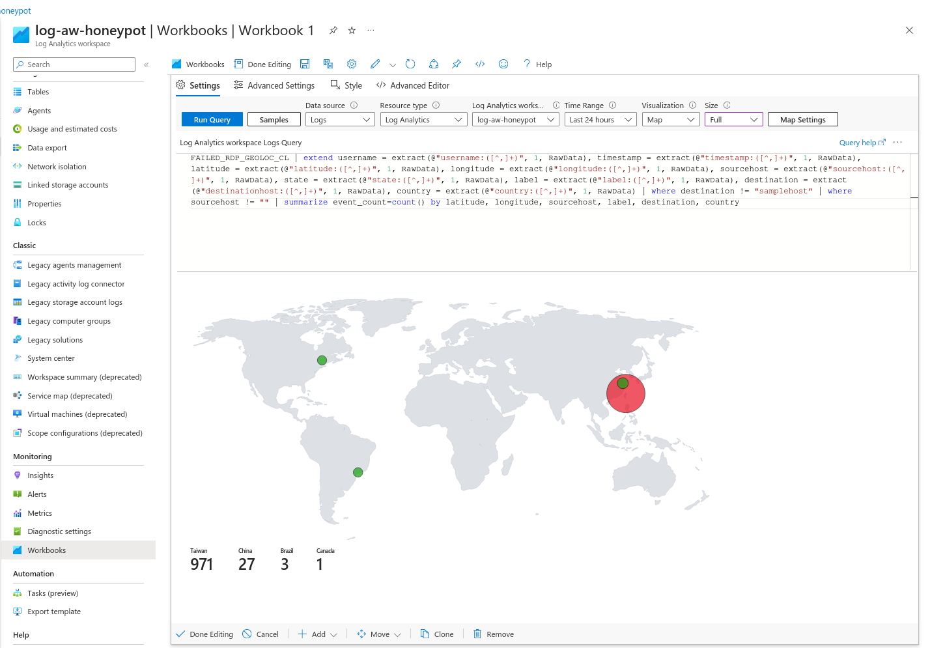The width and height of the screenshot is (930, 648).
Task: Click the Map Settings button
Action: tap(803, 120)
